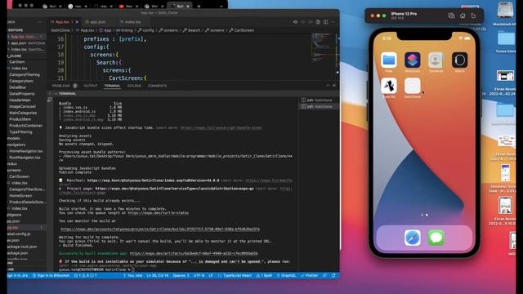Screen dimensions: 523x294
Task: Open expo.dev build monitor URL in terminal
Action: coord(160,229)
